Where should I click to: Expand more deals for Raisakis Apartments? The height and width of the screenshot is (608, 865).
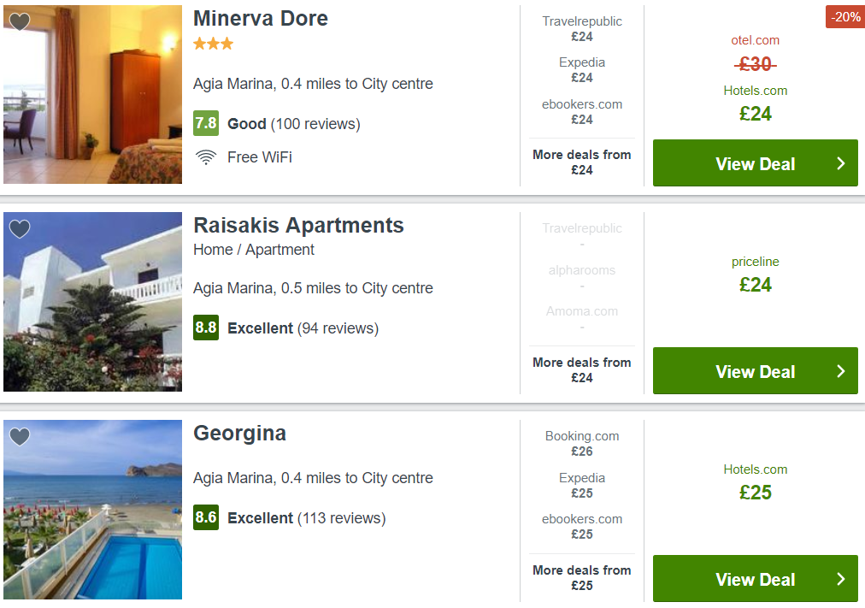582,369
